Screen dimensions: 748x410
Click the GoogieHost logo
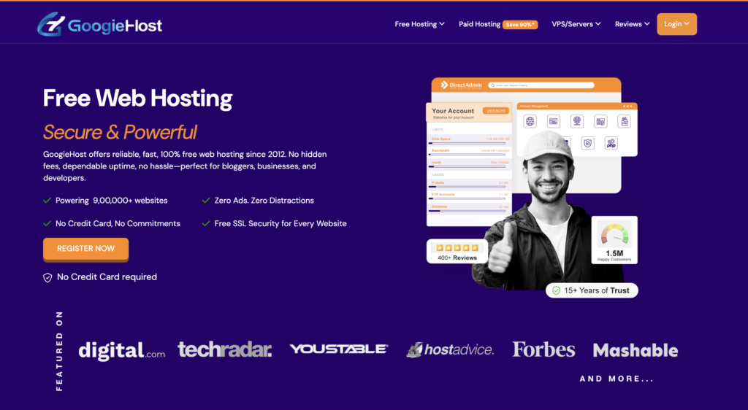(x=99, y=24)
